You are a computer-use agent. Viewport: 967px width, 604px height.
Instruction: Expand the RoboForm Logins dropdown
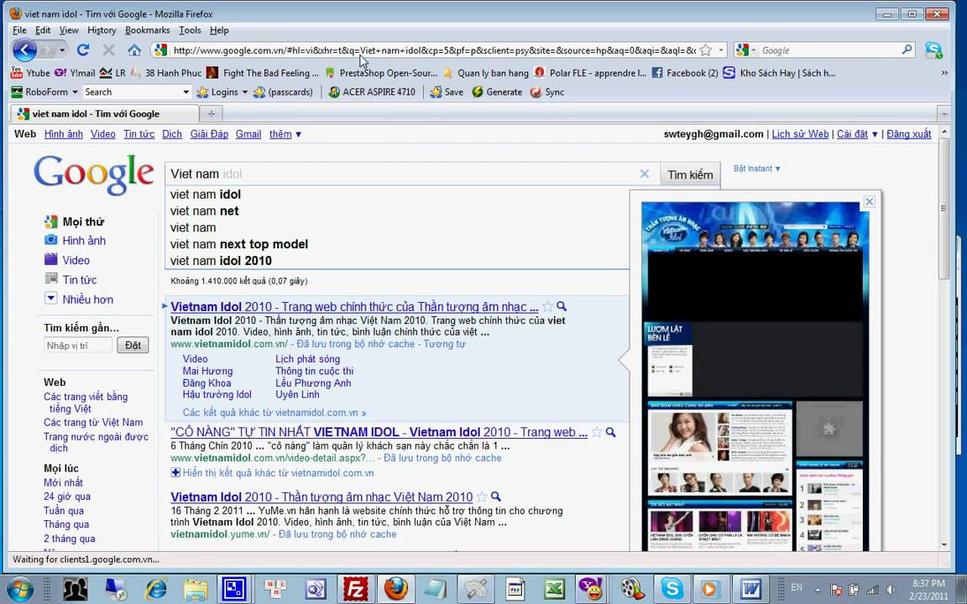coord(245,92)
